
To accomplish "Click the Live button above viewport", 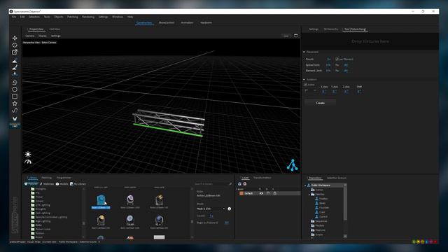I will point(286,36).
